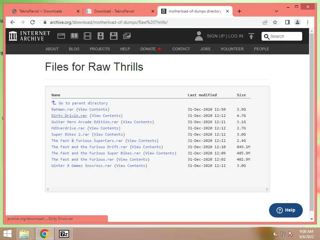The width and height of the screenshot is (320, 240).
Task: Open a new browser tab
Action: [x=239, y=11]
